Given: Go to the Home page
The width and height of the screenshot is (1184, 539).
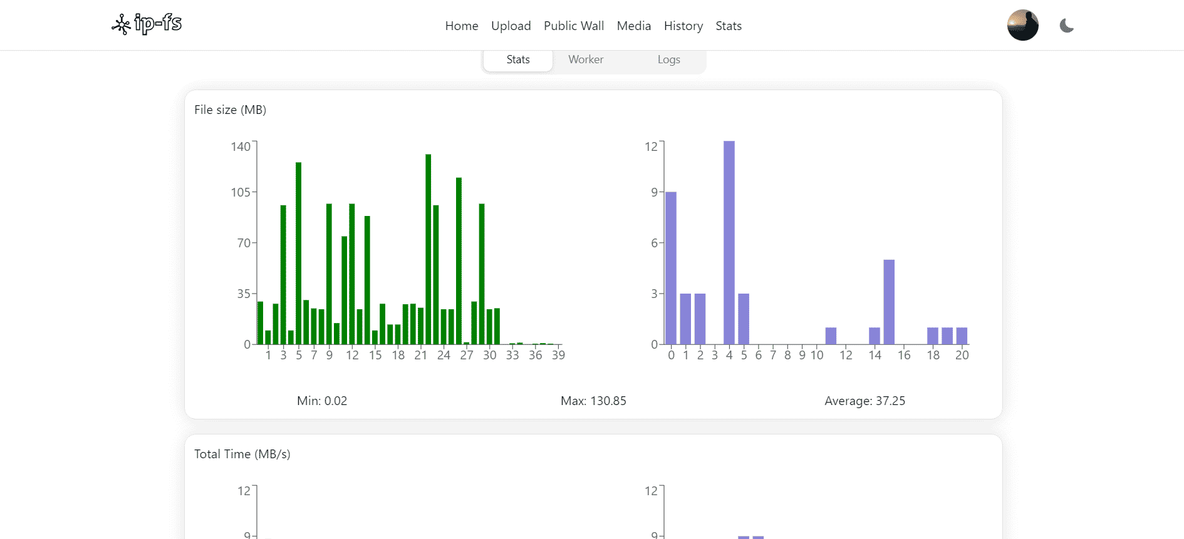Looking at the screenshot, I should tap(461, 26).
